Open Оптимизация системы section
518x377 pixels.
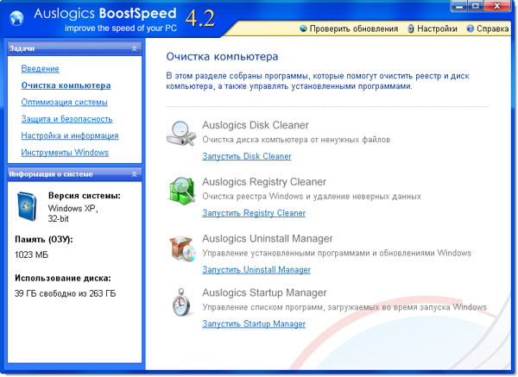pos(64,103)
